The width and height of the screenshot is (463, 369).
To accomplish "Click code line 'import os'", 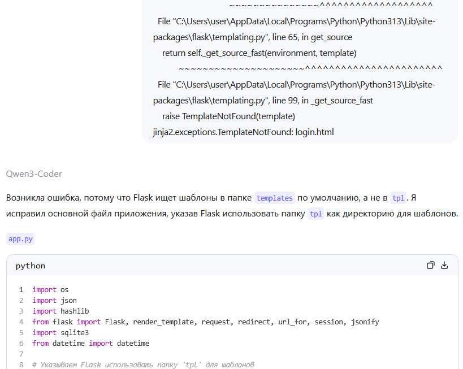I will coord(50,290).
